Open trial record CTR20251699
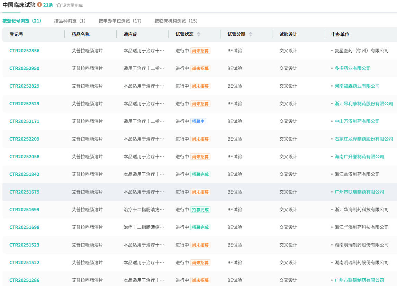Screen dimensions: 397x286 pyautogui.click(x=24, y=209)
